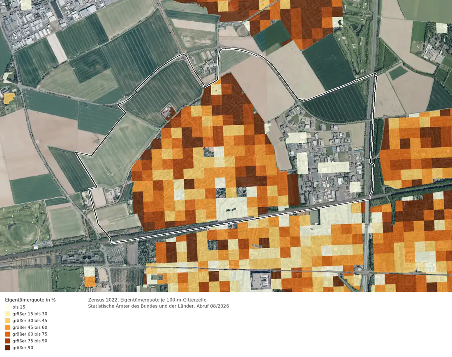Select the 'größer 15 bis 30' legend swatch
The width and height of the screenshot is (452, 357).
[x=7, y=314]
